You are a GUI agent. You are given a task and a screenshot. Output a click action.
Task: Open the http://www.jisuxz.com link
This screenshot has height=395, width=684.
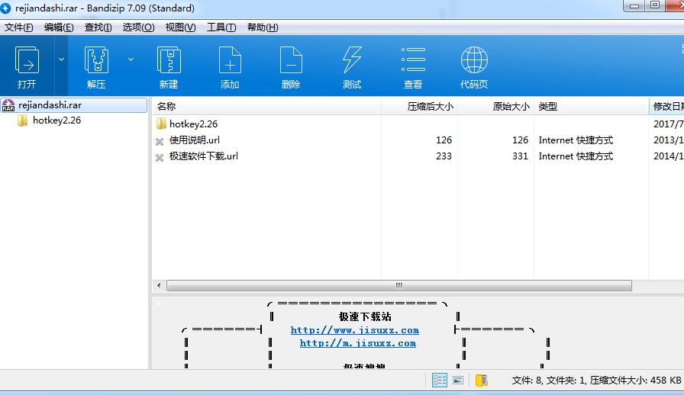coord(355,330)
